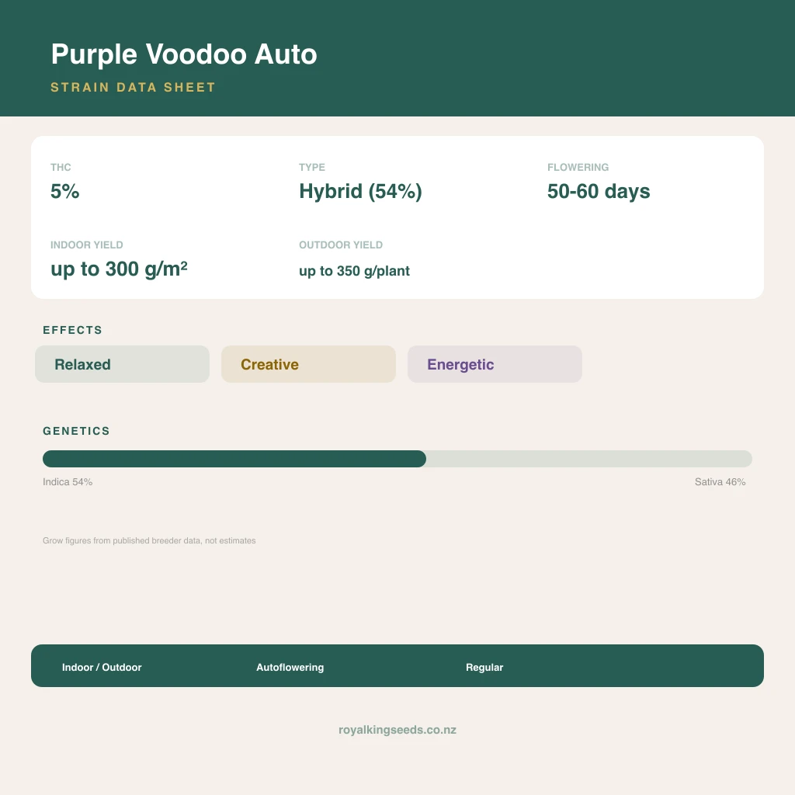Image resolution: width=795 pixels, height=795 pixels.
Task: Select the Creative effect chip
Action: point(308,364)
